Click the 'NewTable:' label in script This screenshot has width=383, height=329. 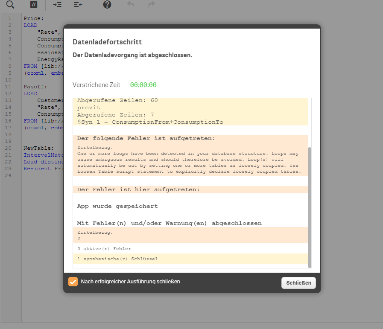click(x=38, y=148)
